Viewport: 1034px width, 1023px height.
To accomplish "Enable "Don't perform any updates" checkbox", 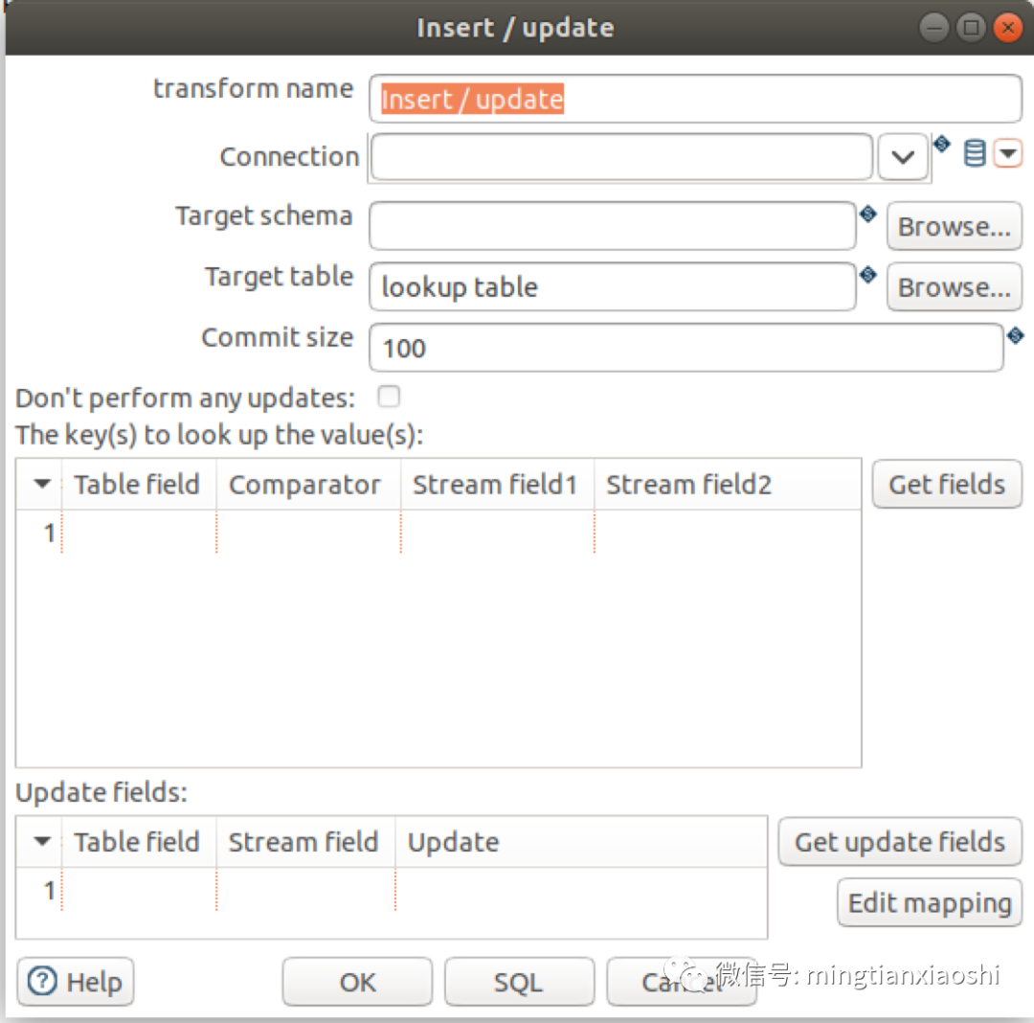I will tap(389, 397).
